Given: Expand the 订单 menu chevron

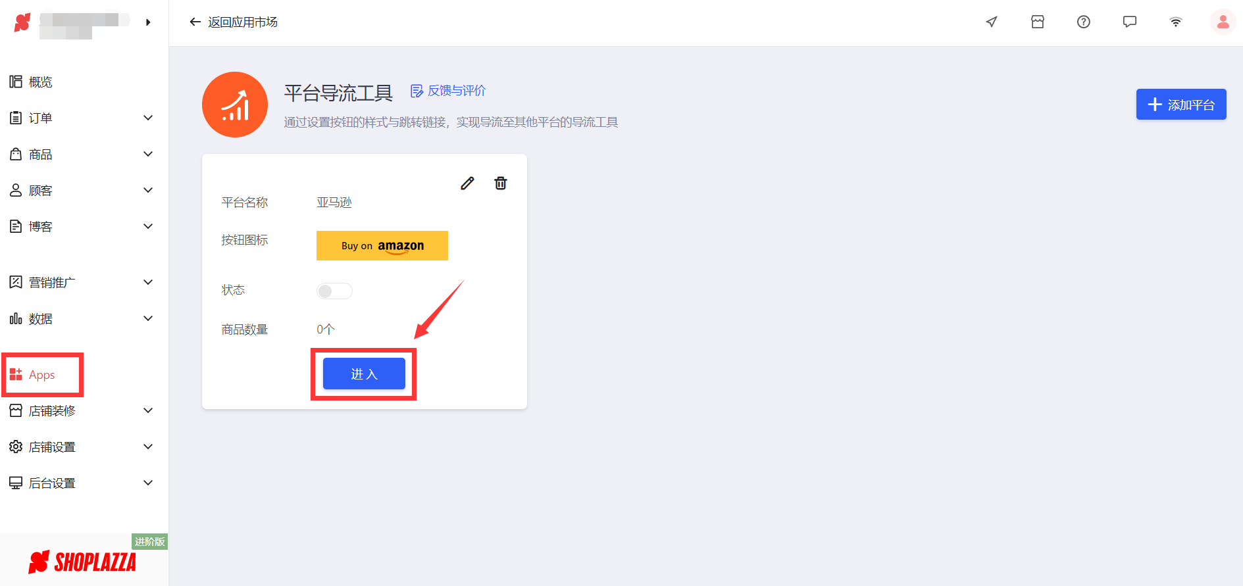Looking at the screenshot, I should (148, 118).
